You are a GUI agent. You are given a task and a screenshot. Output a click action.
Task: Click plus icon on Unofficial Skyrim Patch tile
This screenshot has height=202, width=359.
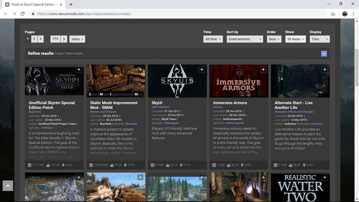79,69
